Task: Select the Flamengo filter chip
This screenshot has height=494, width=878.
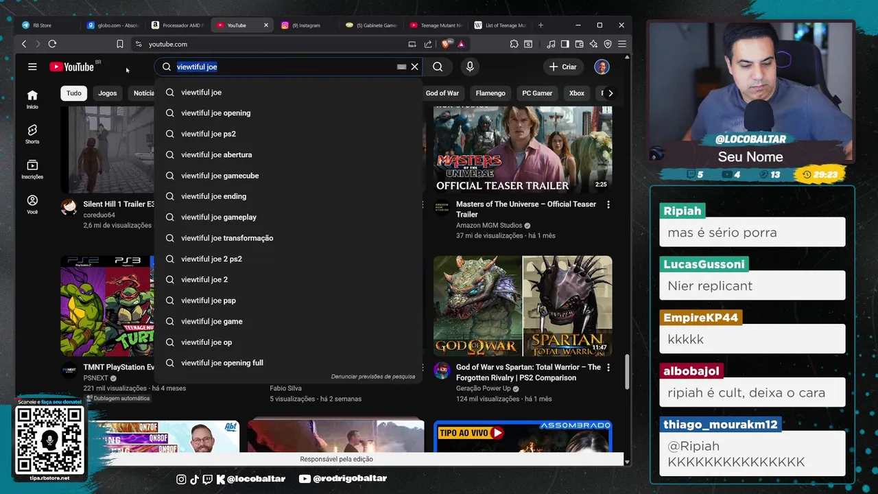Action: click(x=490, y=93)
